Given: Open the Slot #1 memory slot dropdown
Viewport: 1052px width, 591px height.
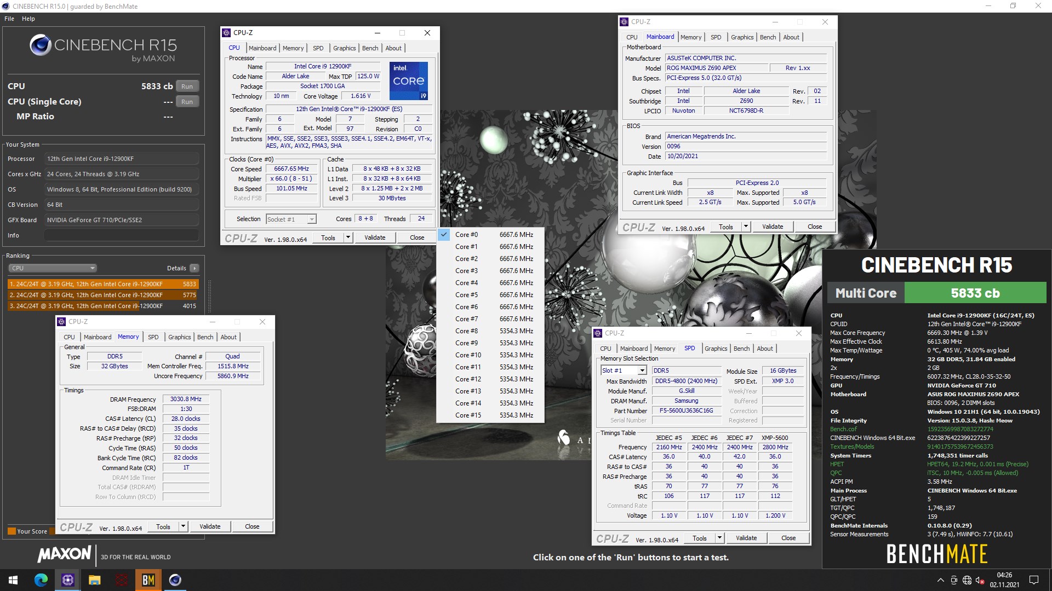Looking at the screenshot, I should click(624, 370).
